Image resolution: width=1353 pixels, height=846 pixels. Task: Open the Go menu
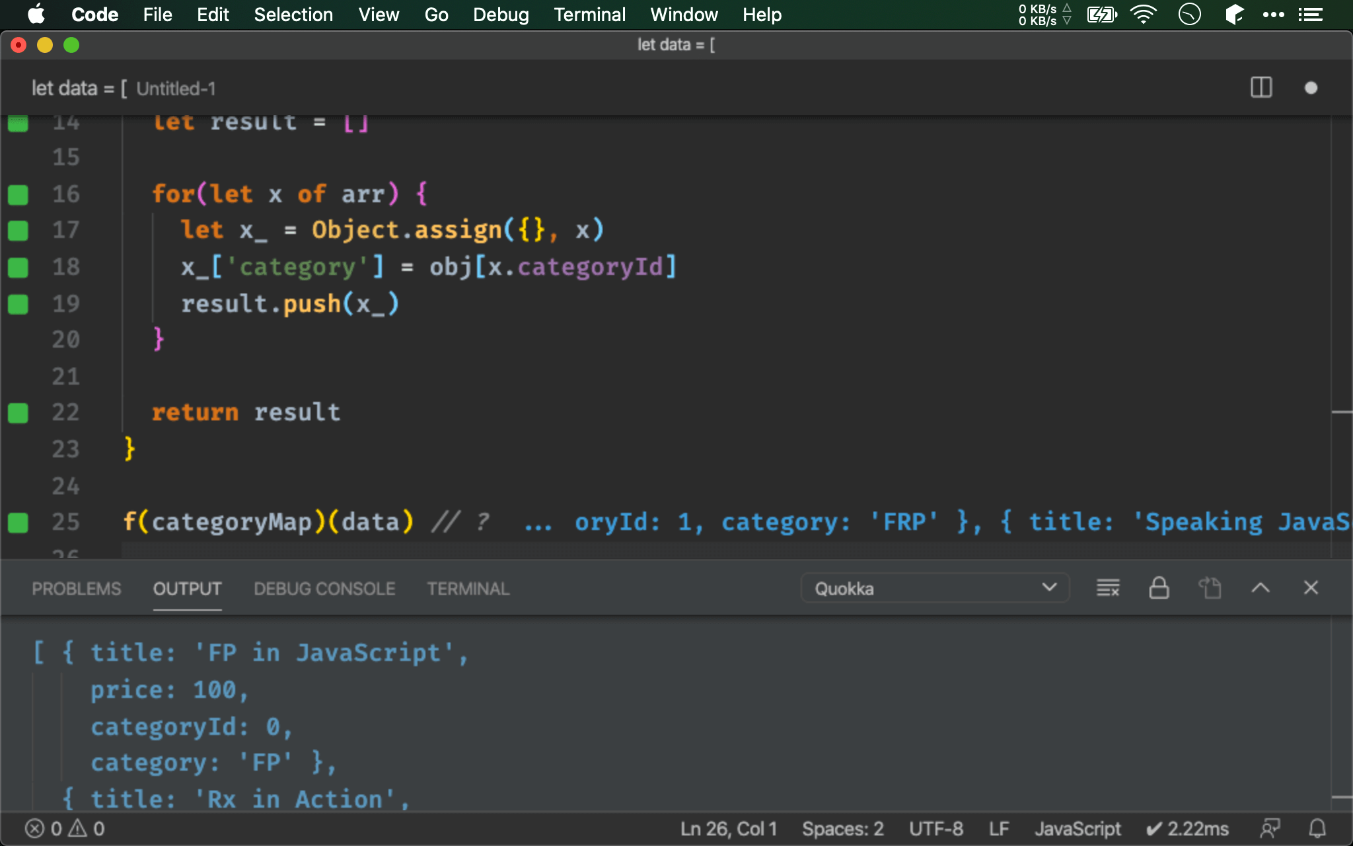click(436, 15)
